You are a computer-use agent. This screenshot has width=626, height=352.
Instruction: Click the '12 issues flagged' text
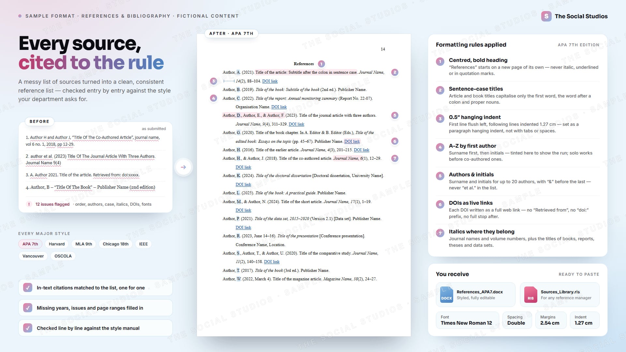pos(52,204)
